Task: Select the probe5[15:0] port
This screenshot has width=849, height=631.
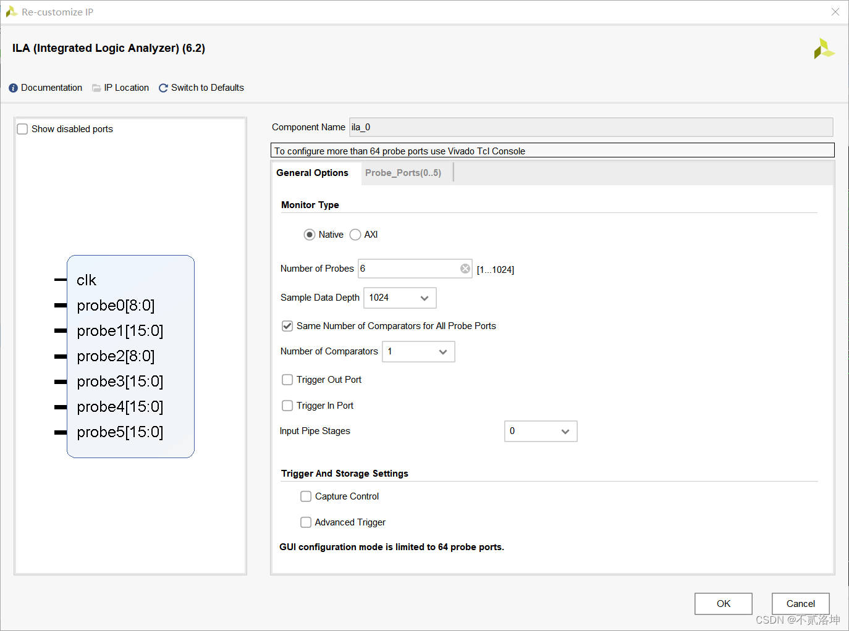Action: pyautogui.click(x=120, y=432)
